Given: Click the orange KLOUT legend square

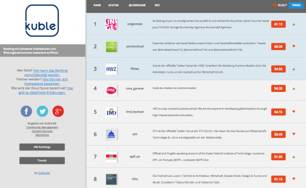Looking at the screenshot, I should click(275, 6).
